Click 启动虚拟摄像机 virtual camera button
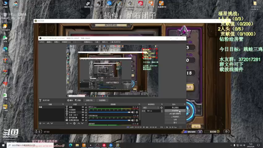The height and width of the screenshot is (148, 263). [175, 113]
